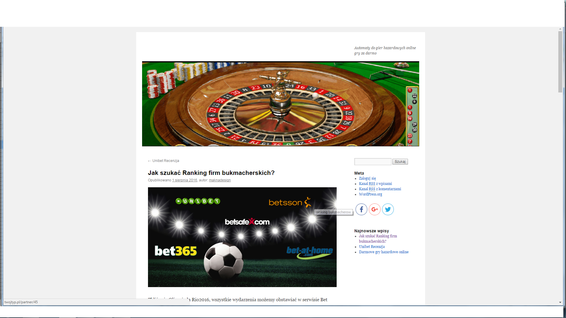Click the page scrollbar up arrow
This screenshot has height=318, width=566.
coord(560,29)
